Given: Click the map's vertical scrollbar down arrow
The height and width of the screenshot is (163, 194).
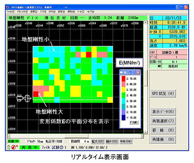Looking at the screenshot, I should point(145,132).
